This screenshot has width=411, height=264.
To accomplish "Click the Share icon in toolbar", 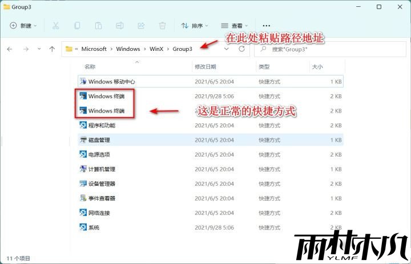I will pyautogui.click(x=141, y=26).
